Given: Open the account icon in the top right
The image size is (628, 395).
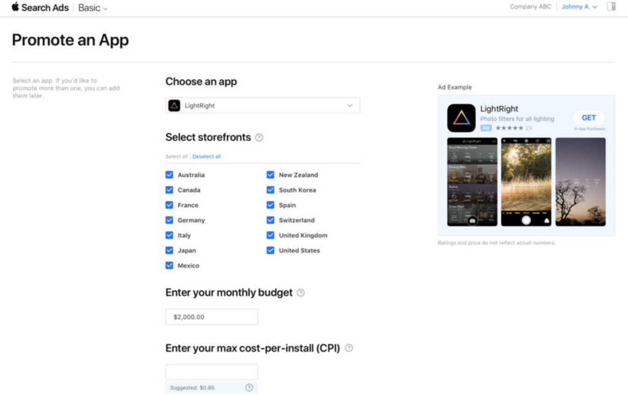Looking at the screenshot, I should 611,6.
